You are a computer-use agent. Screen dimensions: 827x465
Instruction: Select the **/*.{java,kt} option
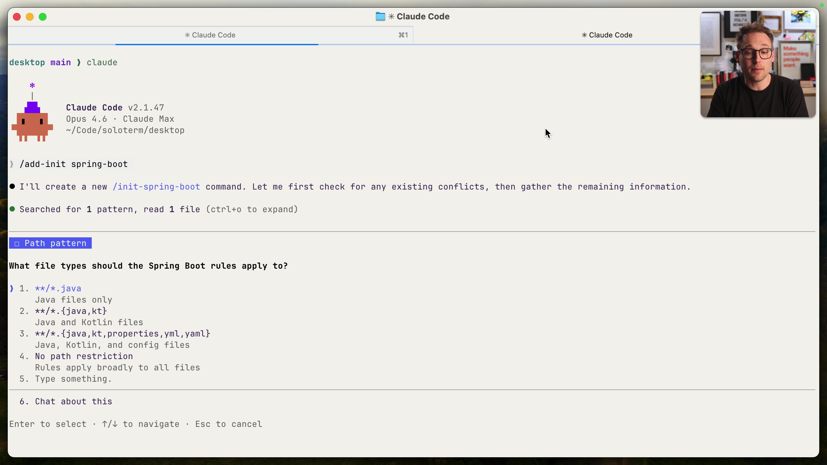[71, 311]
